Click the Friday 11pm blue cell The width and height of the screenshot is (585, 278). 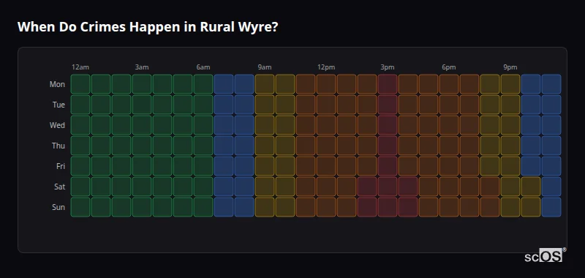[x=551, y=166]
